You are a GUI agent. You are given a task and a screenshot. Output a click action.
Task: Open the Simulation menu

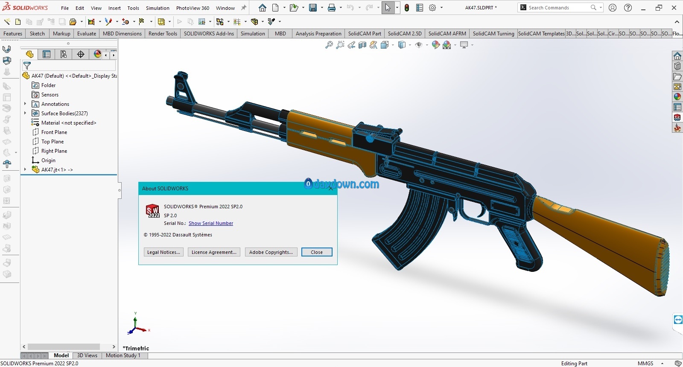point(158,8)
